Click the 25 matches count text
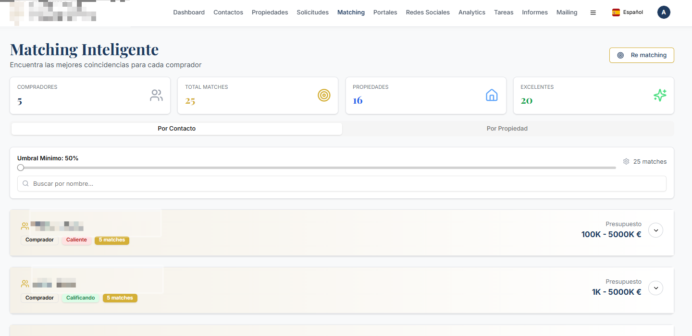The width and height of the screenshot is (692, 336). 650,162
